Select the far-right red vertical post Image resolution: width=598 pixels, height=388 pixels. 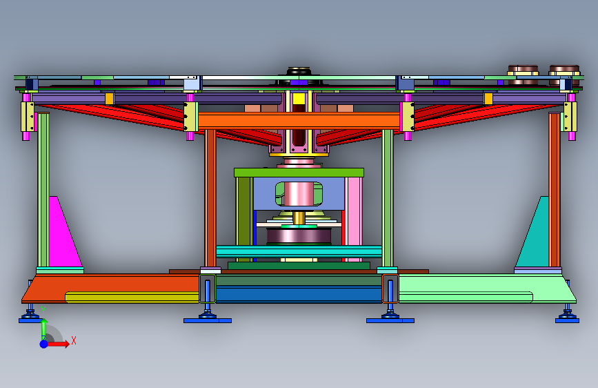click(x=555, y=190)
